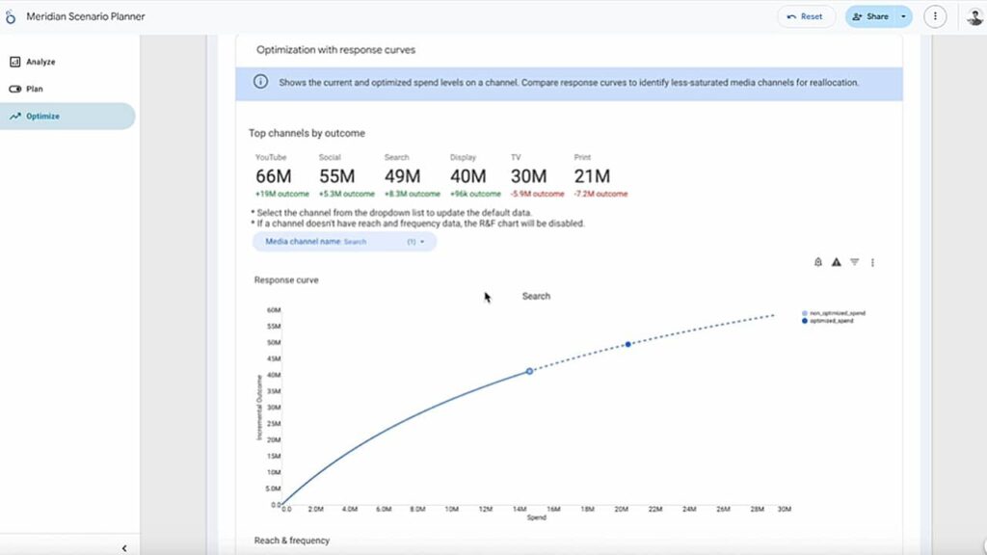Click the Share button
Screen dimensions: 987x555
(872, 16)
